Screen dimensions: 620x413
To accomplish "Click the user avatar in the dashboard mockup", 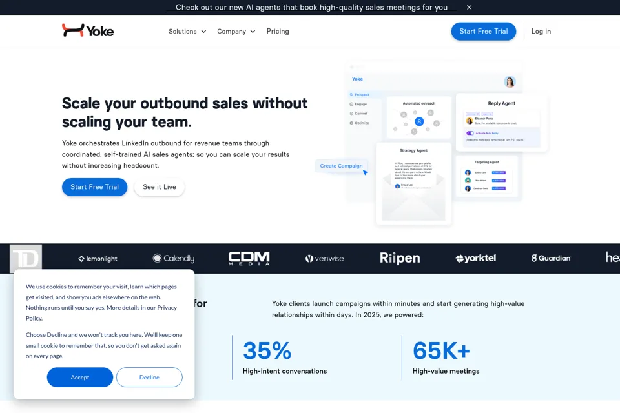I will click(510, 82).
